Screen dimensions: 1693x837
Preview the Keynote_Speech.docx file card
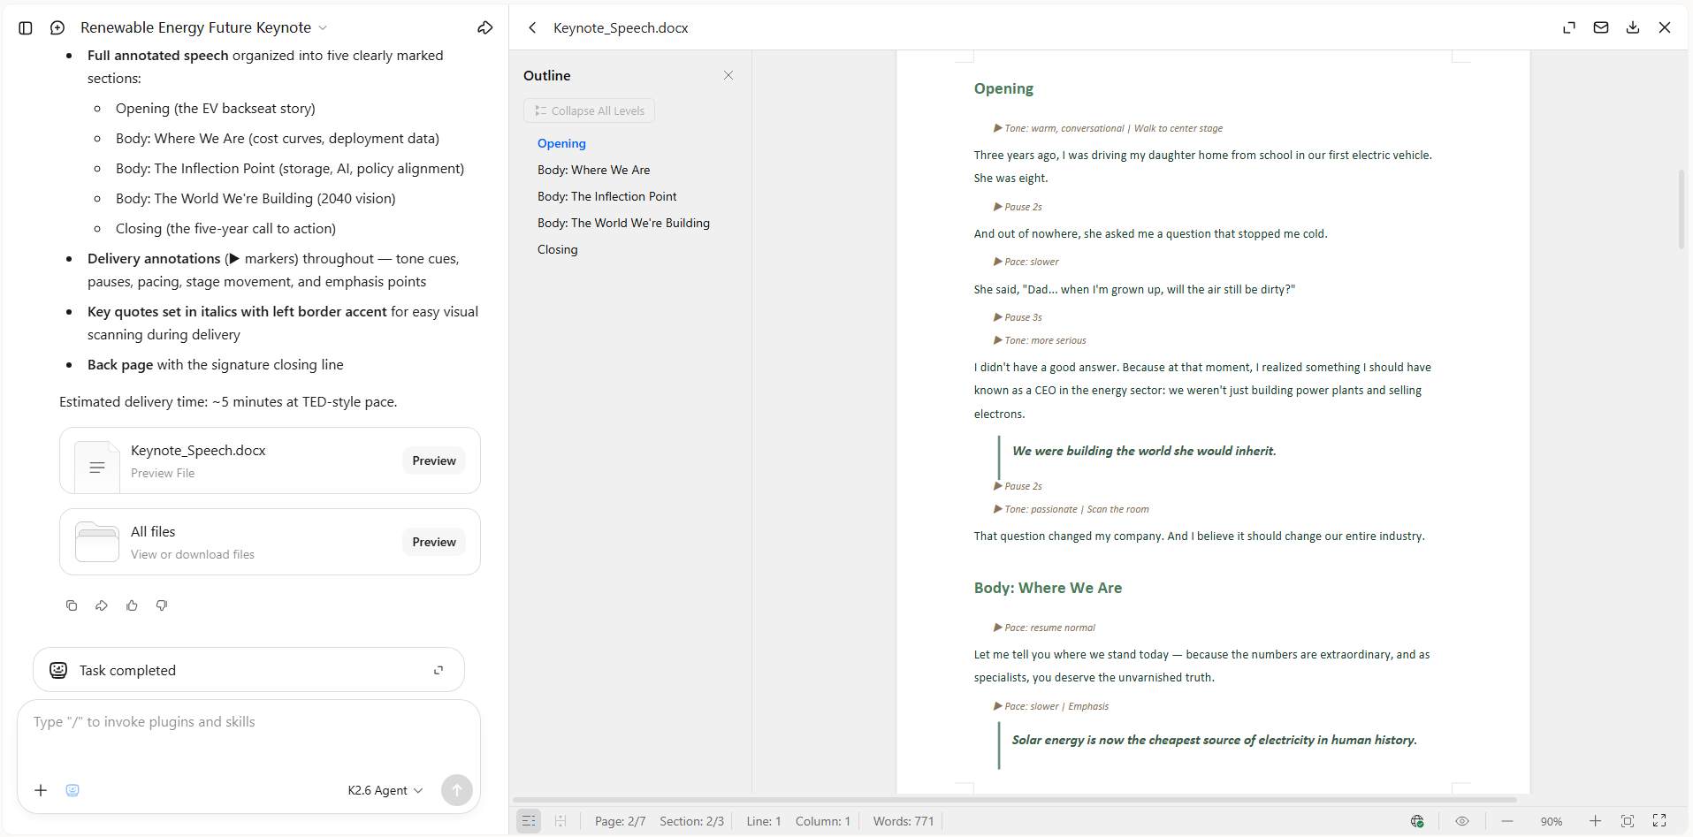[x=434, y=460]
